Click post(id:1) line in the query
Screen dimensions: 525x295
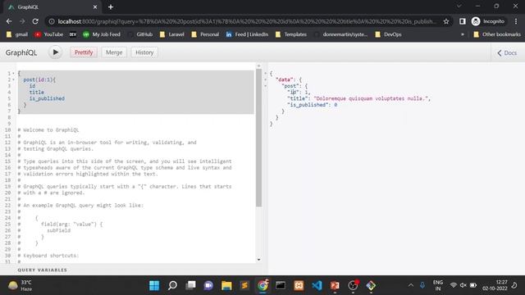click(39, 79)
